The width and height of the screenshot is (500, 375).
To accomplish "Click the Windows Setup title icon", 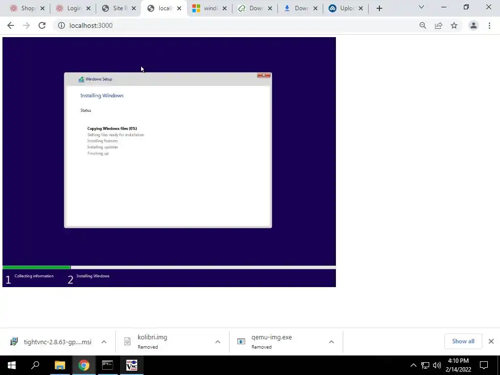I will [82, 80].
